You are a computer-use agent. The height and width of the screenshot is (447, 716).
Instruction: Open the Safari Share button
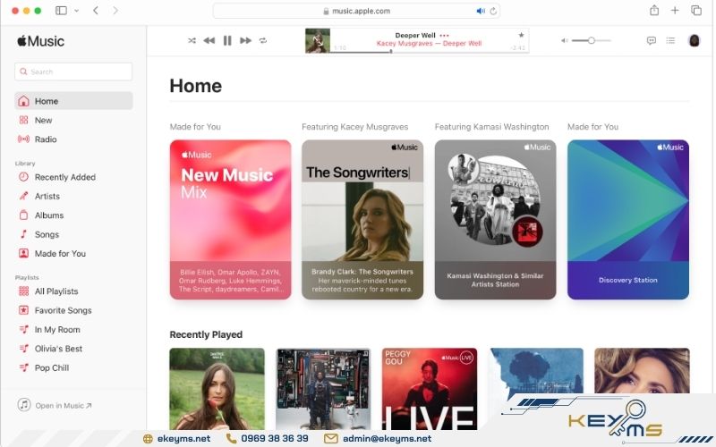click(x=654, y=10)
